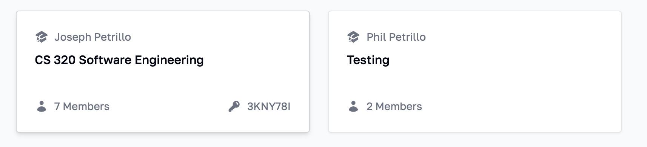Click the word Members in the Testing card
The height and width of the screenshot is (147, 647).
399,106
